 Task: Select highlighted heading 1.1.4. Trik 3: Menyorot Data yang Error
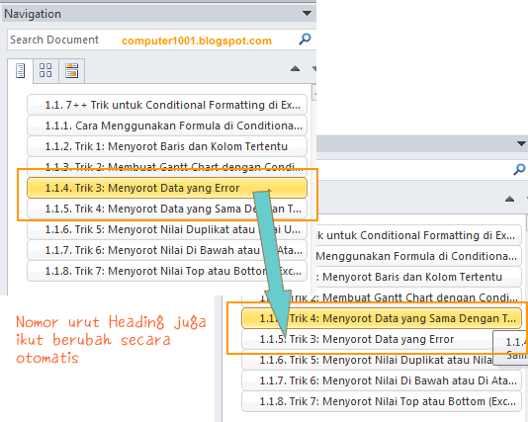point(167,188)
